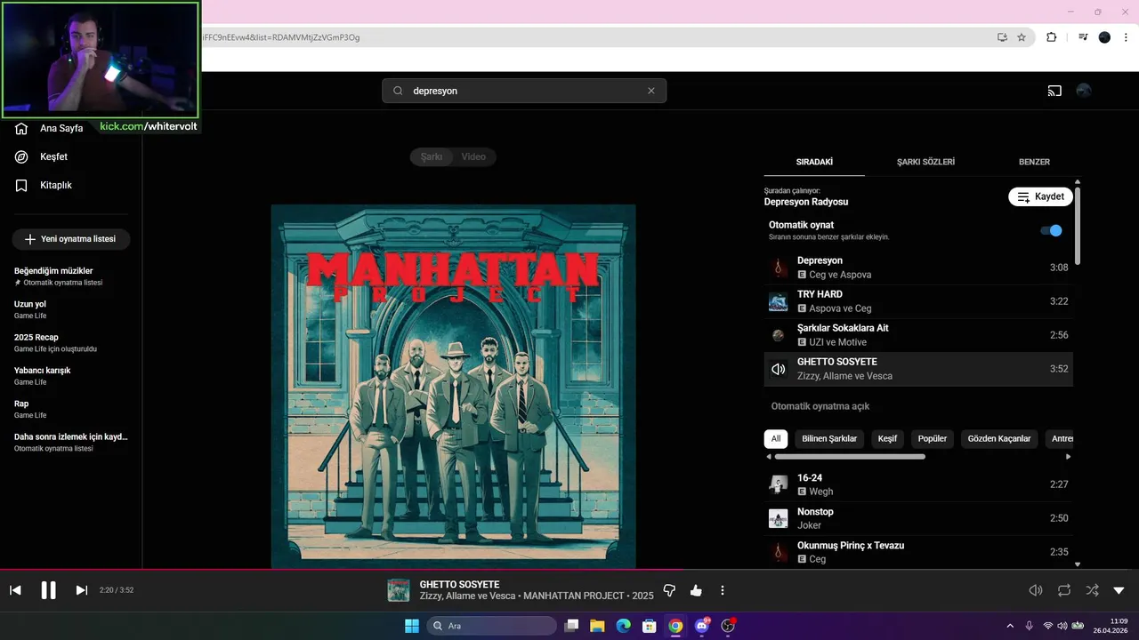
Task: Click the search magnifier icon
Action: click(398, 91)
